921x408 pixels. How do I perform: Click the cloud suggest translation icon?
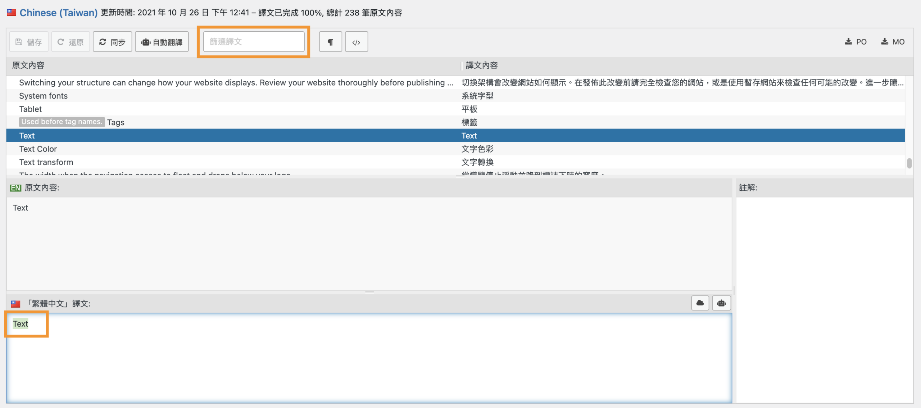click(700, 303)
